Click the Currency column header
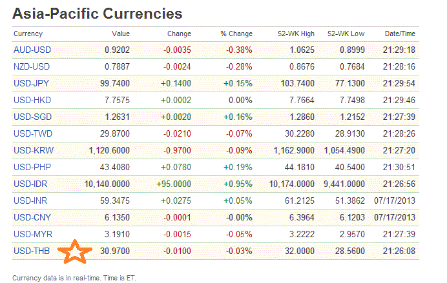The height and width of the screenshot is (283, 447). click(x=28, y=34)
